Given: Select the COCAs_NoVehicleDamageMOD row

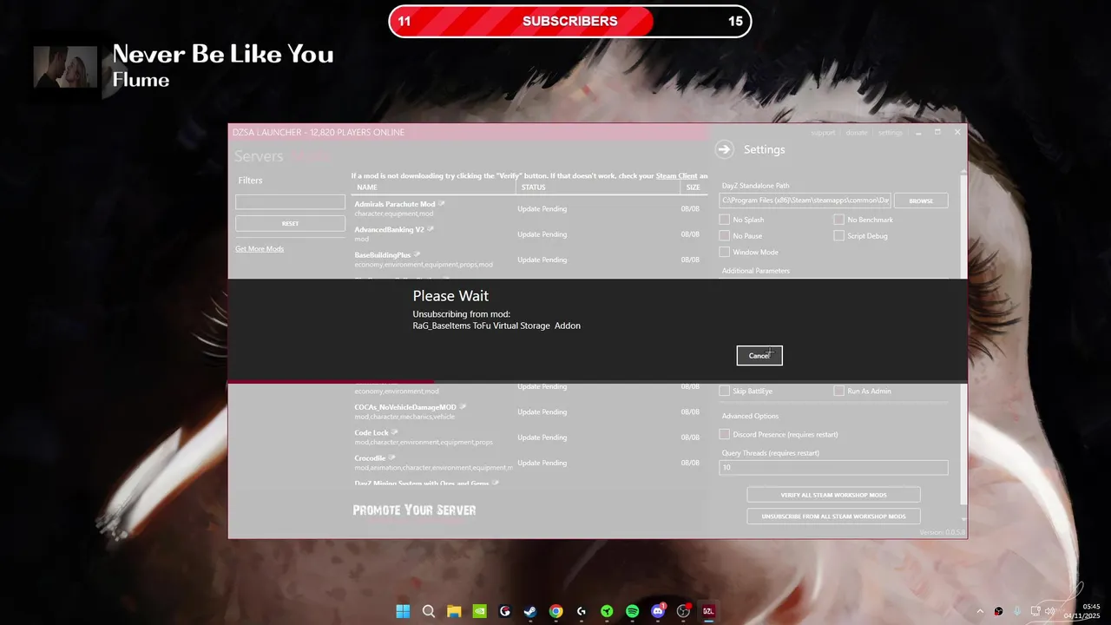Looking at the screenshot, I should tap(529, 411).
